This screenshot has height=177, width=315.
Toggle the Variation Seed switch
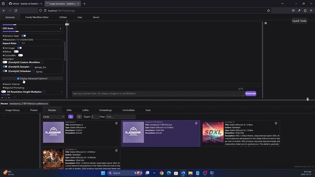[24, 36]
